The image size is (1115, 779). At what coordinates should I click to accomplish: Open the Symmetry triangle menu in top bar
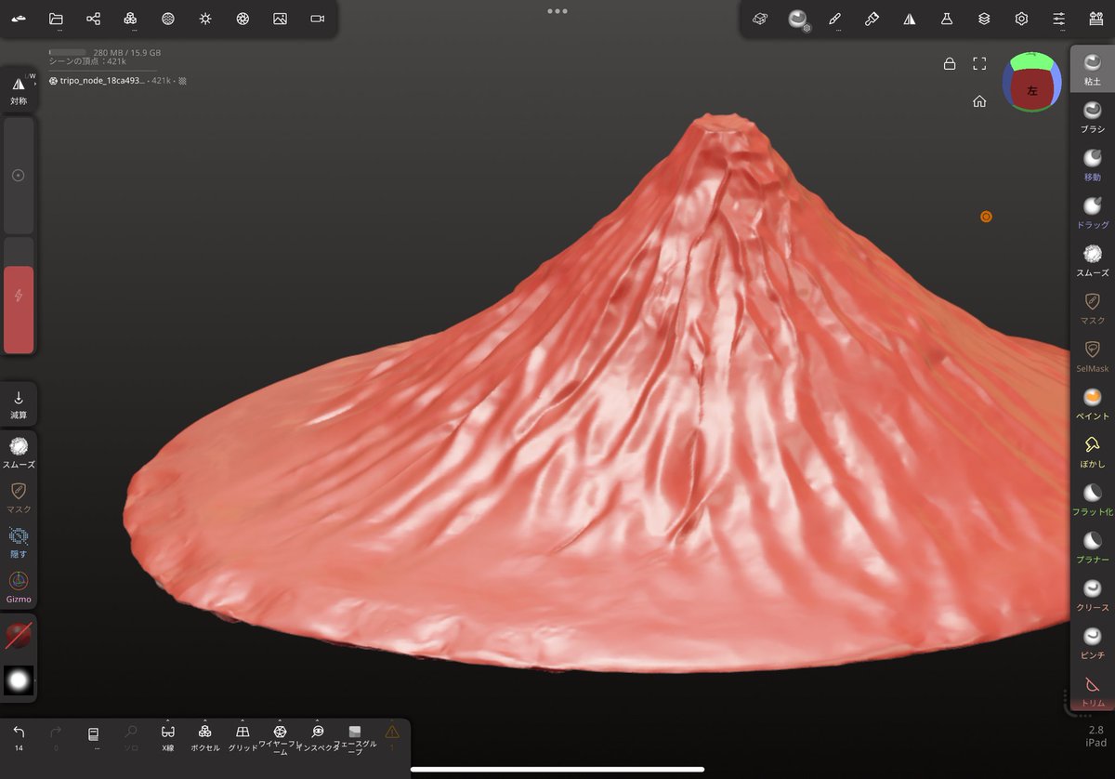pyautogui.click(x=910, y=19)
